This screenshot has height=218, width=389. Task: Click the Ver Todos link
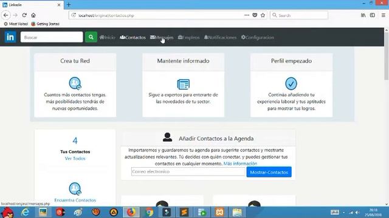(x=75, y=159)
